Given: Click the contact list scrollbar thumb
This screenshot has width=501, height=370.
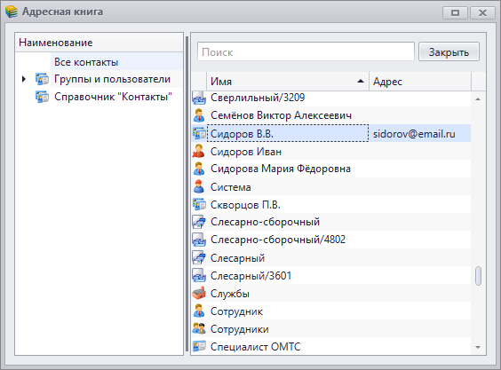Looking at the screenshot, I should point(478,276).
